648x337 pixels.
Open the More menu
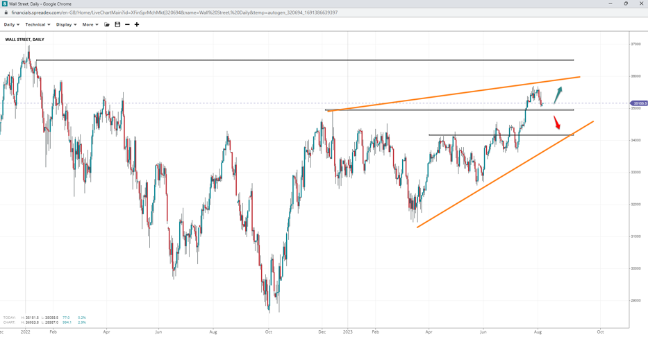[x=90, y=25]
